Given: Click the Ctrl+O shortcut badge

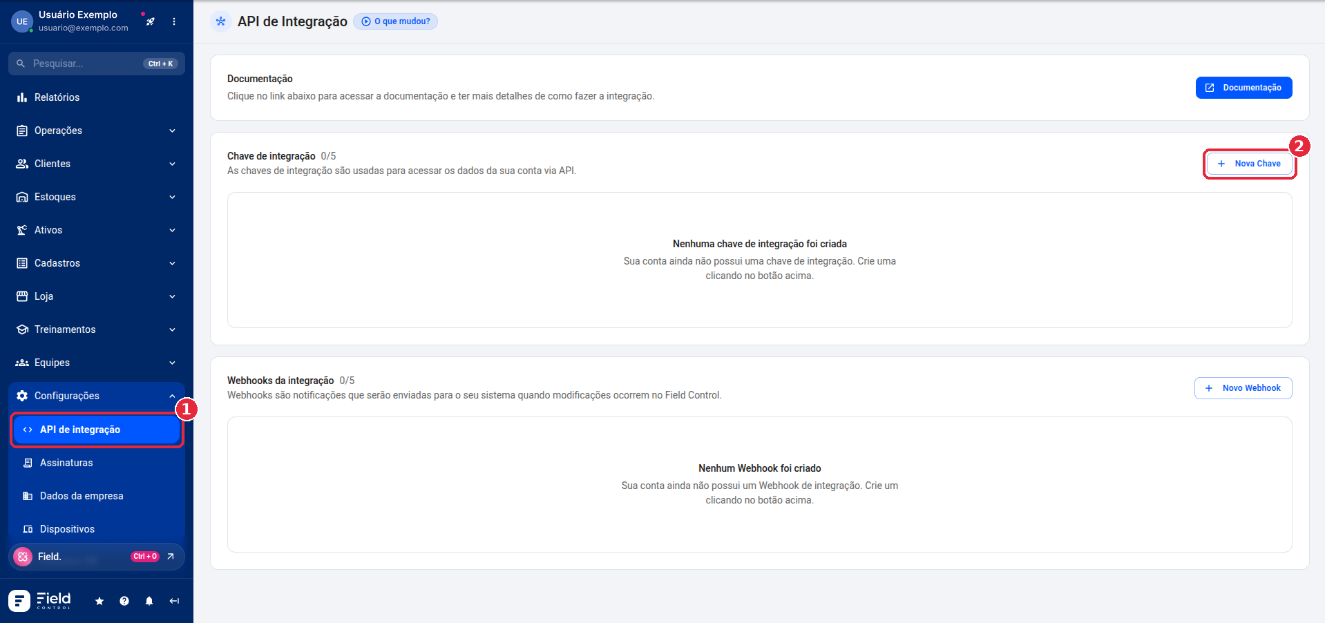Looking at the screenshot, I should 145,557.
